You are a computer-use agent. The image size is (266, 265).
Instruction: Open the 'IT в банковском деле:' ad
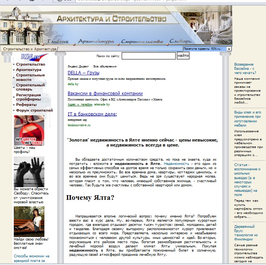click(92, 114)
